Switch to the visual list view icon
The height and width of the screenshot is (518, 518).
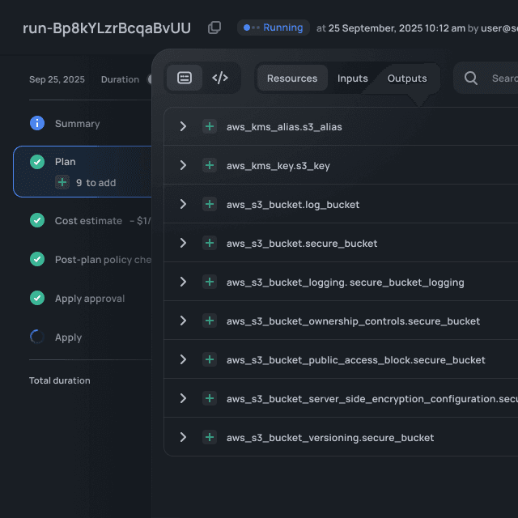coord(185,79)
